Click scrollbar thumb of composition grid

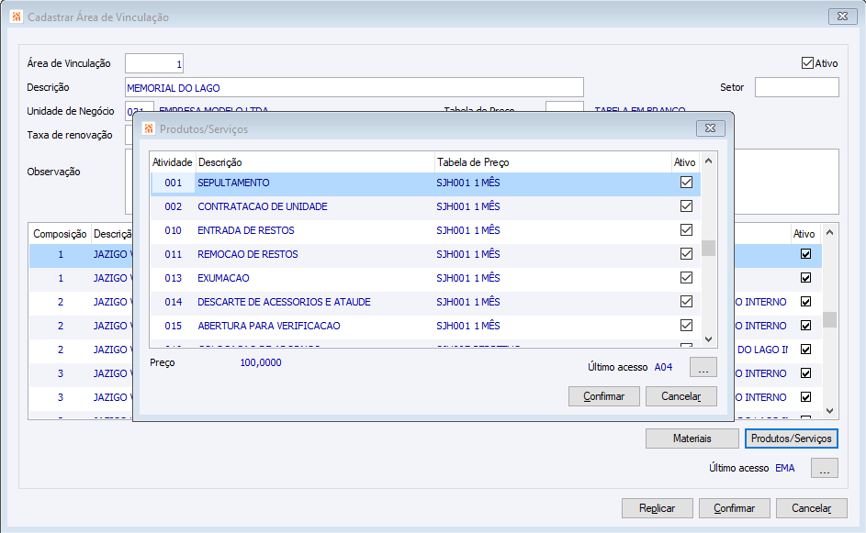pyautogui.click(x=829, y=319)
